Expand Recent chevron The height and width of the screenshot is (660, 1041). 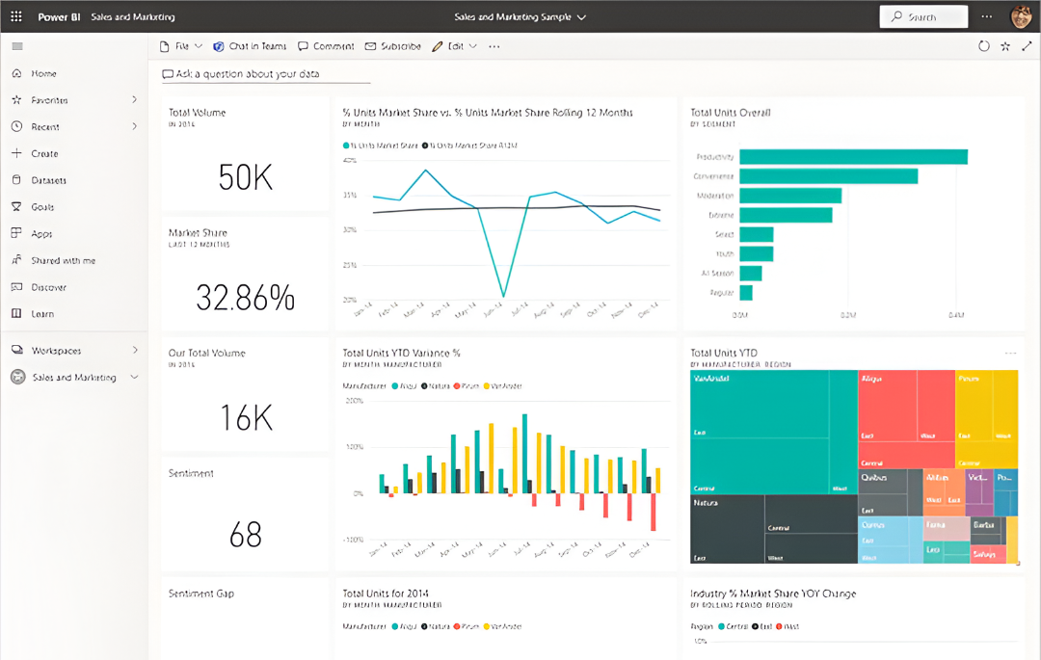pyautogui.click(x=134, y=126)
